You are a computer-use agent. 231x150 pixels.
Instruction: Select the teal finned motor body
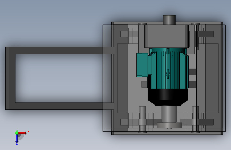point(168,68)
